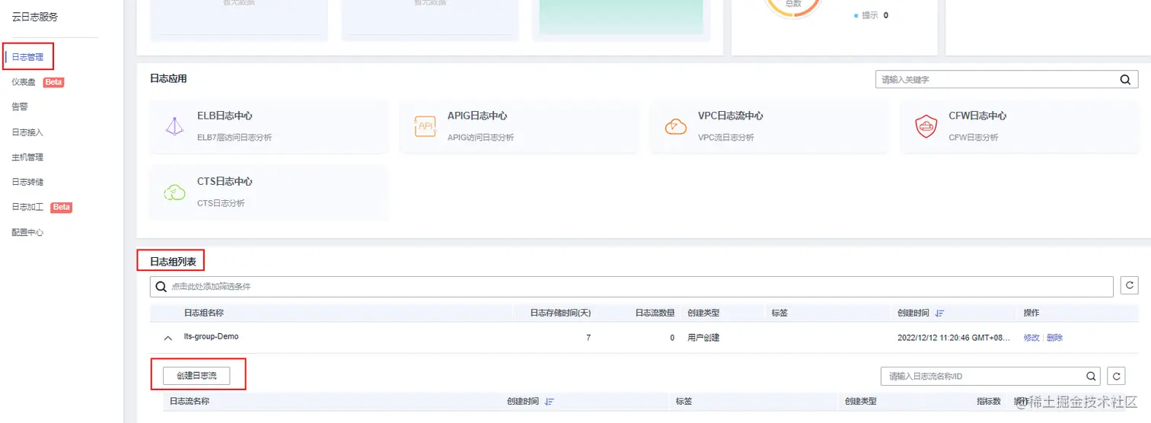Refresh the log group list
This screenshot has width=1151, height=423.
pyautogui.click(x=1130, y=286)
